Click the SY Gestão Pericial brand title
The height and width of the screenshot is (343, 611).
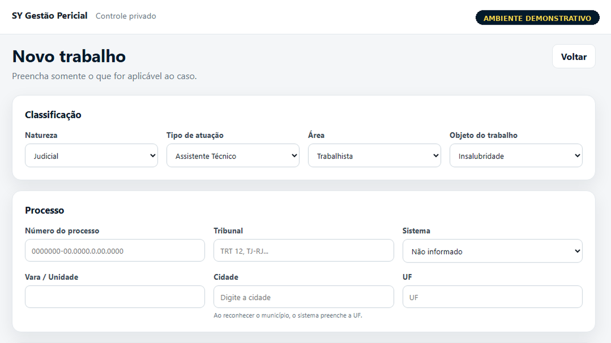50,16
